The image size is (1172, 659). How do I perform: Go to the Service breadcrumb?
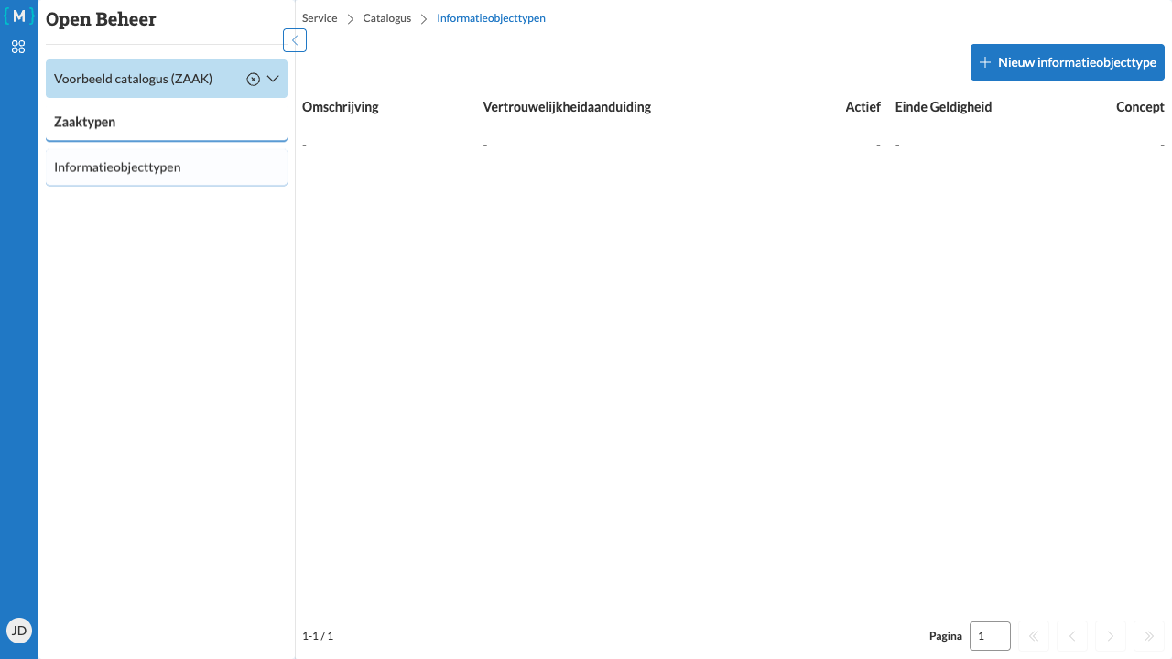tap(320, 18)
